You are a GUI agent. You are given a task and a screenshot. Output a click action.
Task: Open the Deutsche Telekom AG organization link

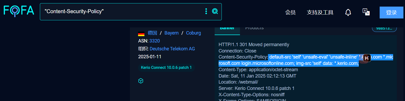[x=172, y=49]
